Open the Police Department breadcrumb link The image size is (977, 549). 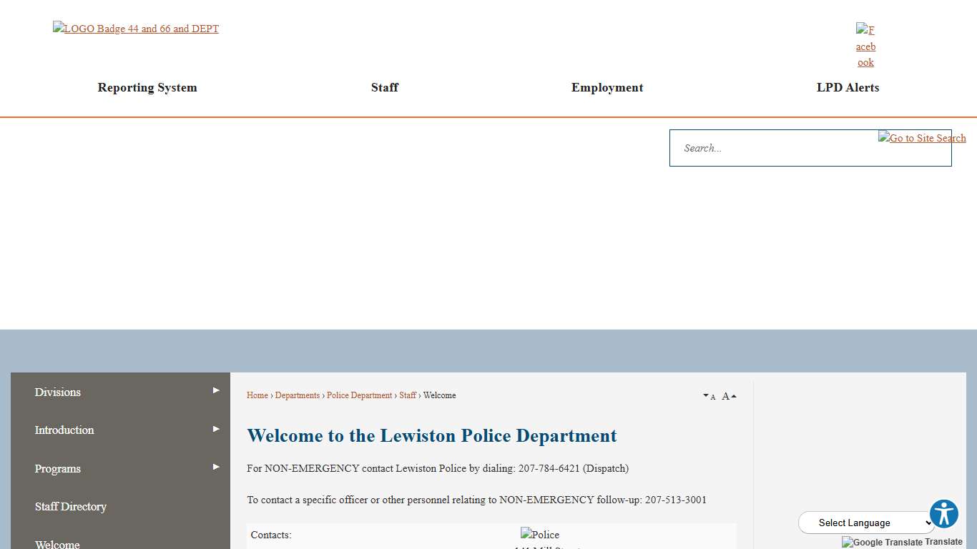[360, 395]
